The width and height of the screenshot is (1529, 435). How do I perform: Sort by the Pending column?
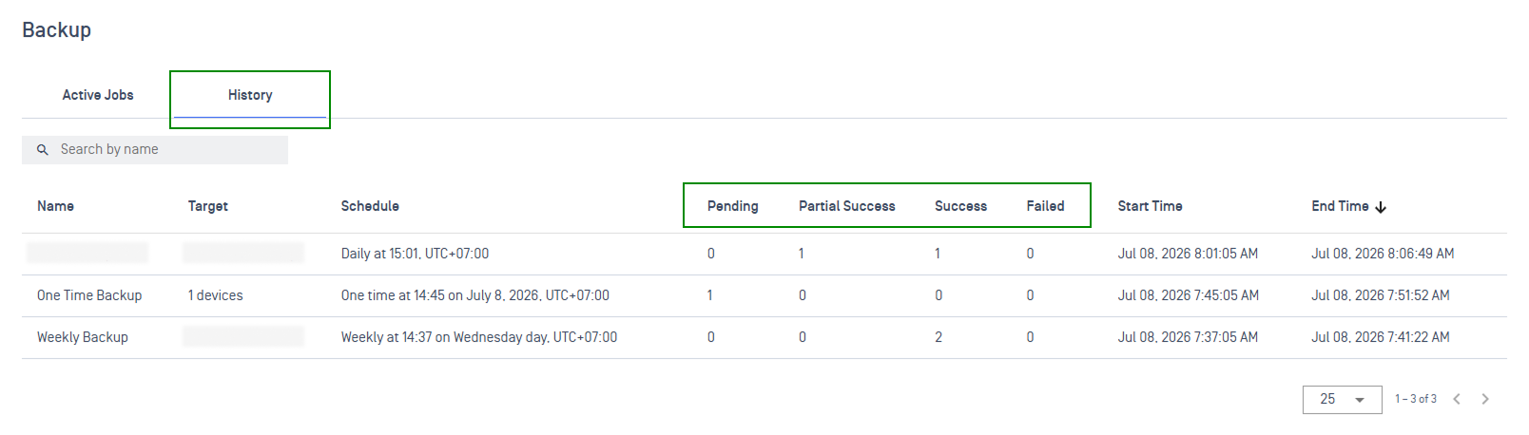(732, 206)
